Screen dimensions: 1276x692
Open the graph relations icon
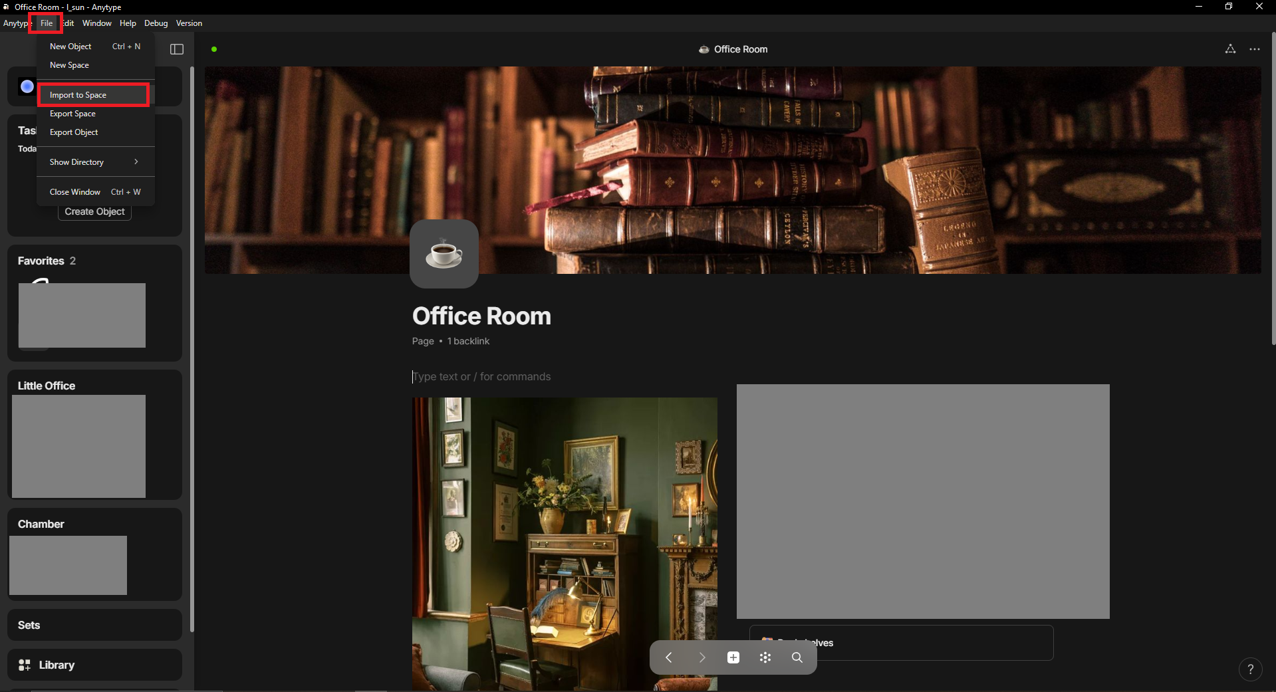point(1230,49)
